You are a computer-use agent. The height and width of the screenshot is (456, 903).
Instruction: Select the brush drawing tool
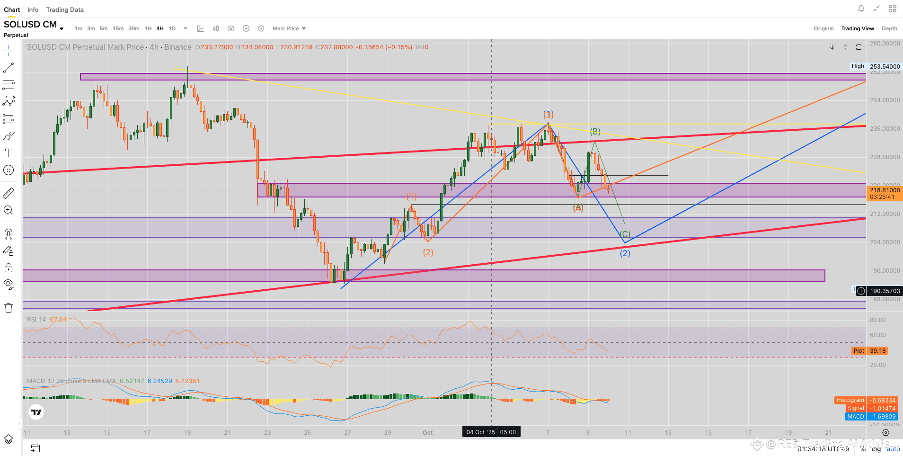(x=9, y=136)
